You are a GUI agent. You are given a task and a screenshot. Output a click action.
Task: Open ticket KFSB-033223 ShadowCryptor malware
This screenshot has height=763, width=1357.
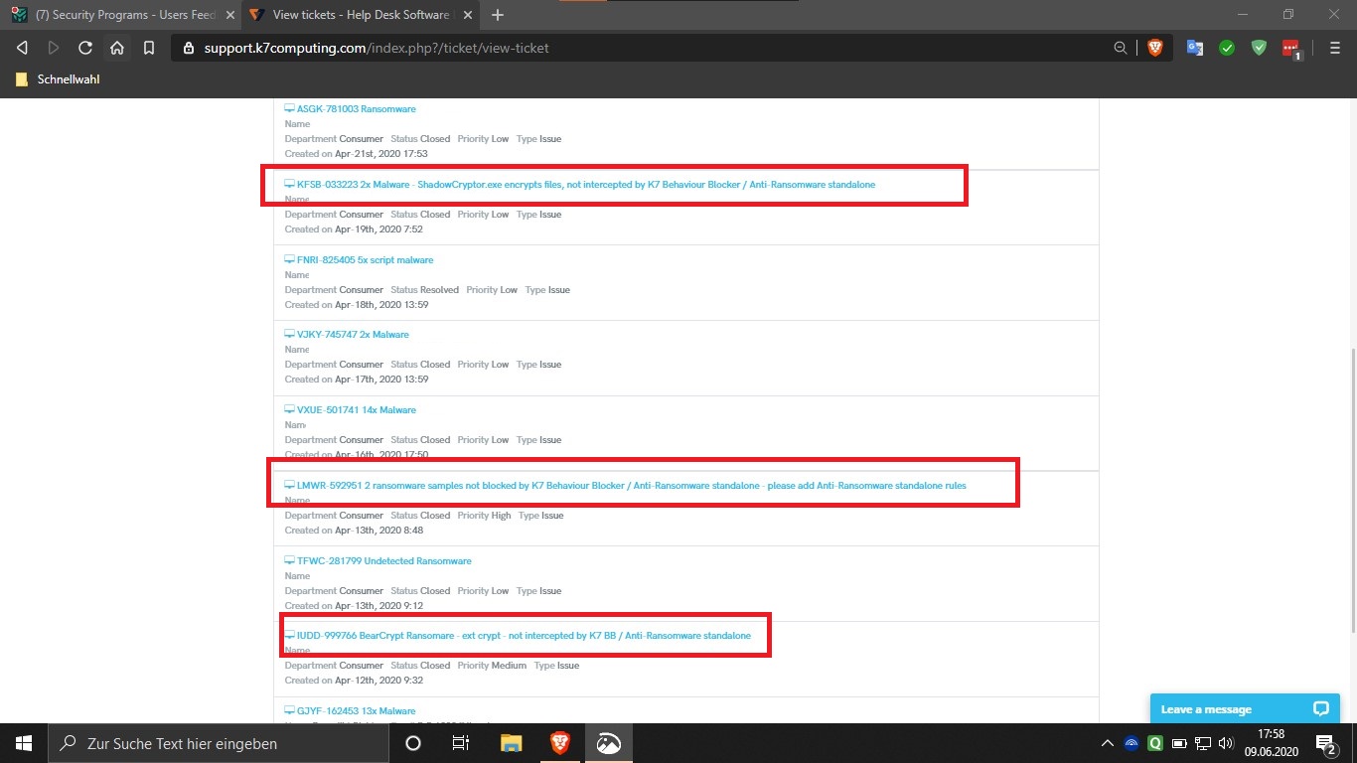586,185
